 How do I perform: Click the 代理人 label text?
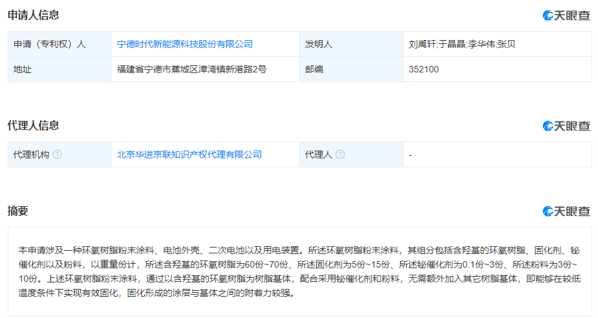tap(319, 155)
